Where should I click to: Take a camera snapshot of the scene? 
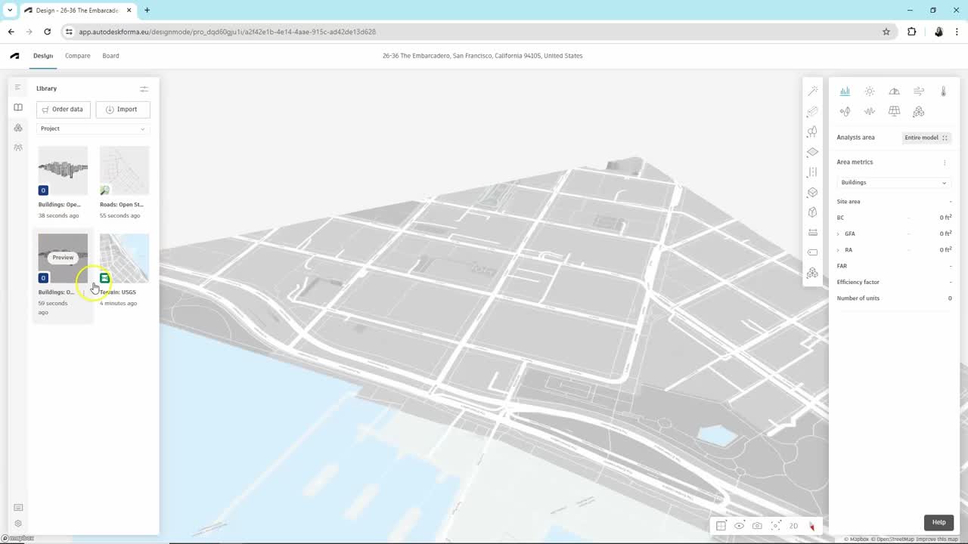coord(757,526)
